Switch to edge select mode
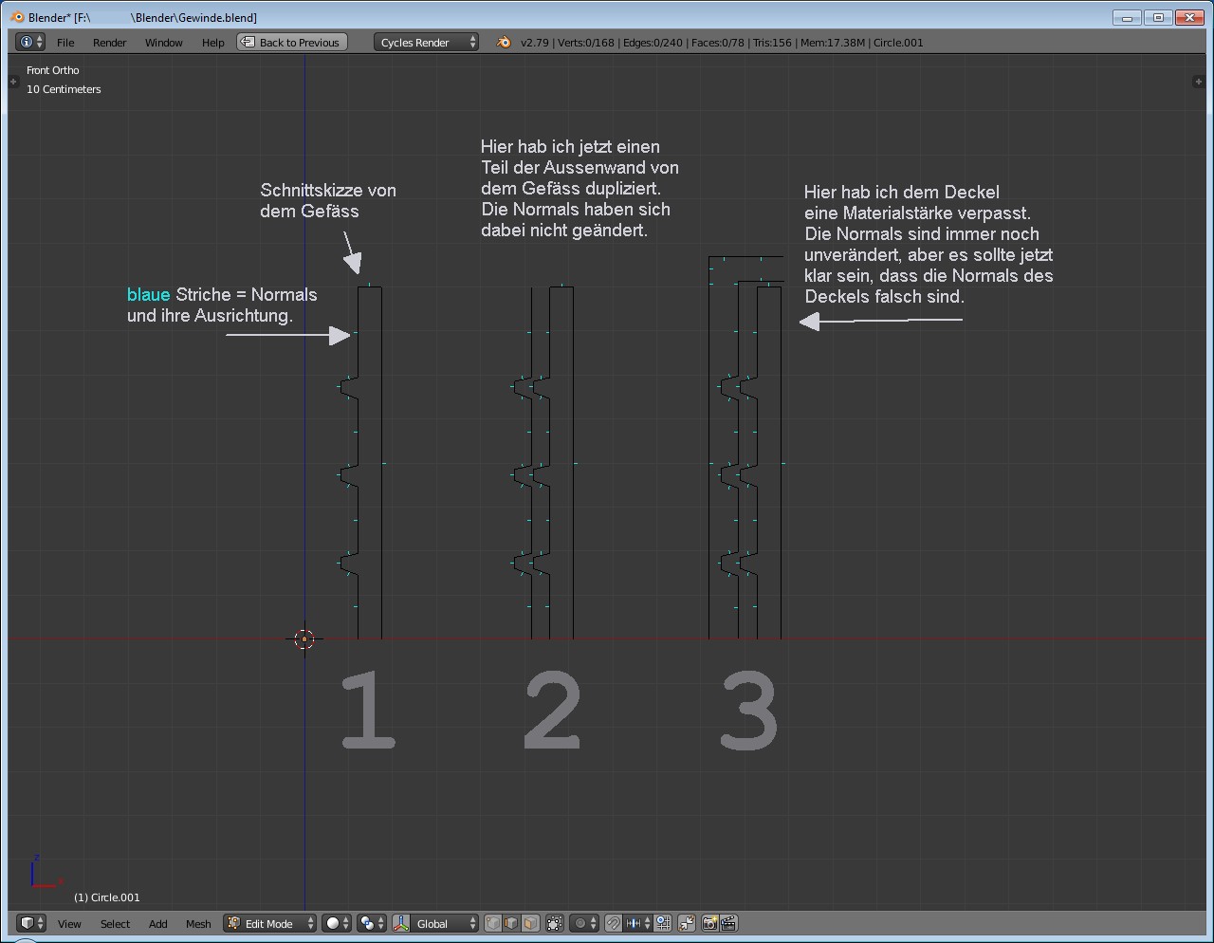 pos(512,923)
